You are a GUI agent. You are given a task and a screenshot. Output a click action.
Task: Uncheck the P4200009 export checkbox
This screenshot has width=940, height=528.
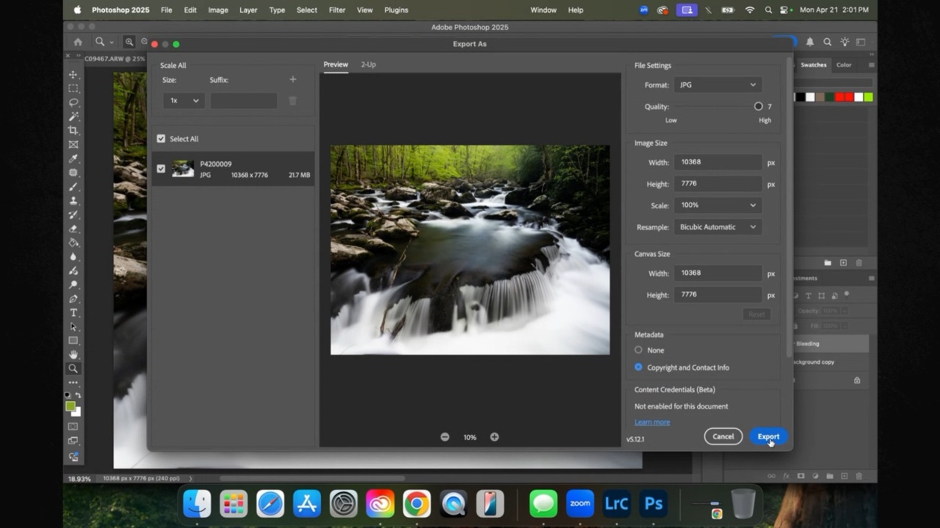tap(161, 168)
